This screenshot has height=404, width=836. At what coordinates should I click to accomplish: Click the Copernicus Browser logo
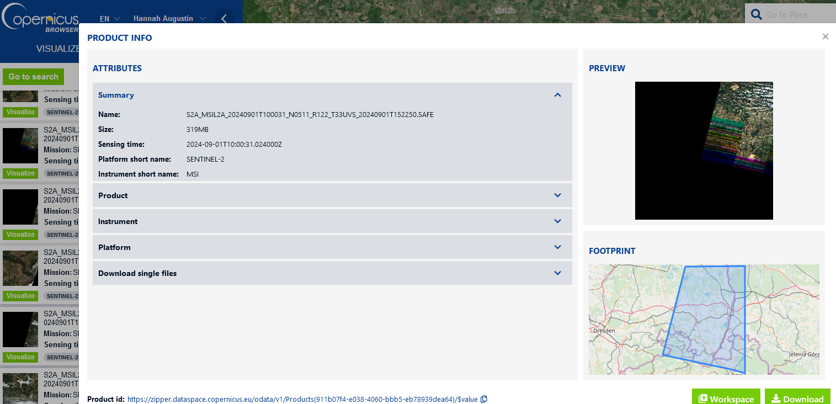click(40, 19)
